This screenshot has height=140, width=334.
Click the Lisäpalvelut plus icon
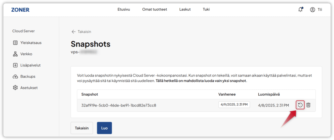(x=15, y=65)
